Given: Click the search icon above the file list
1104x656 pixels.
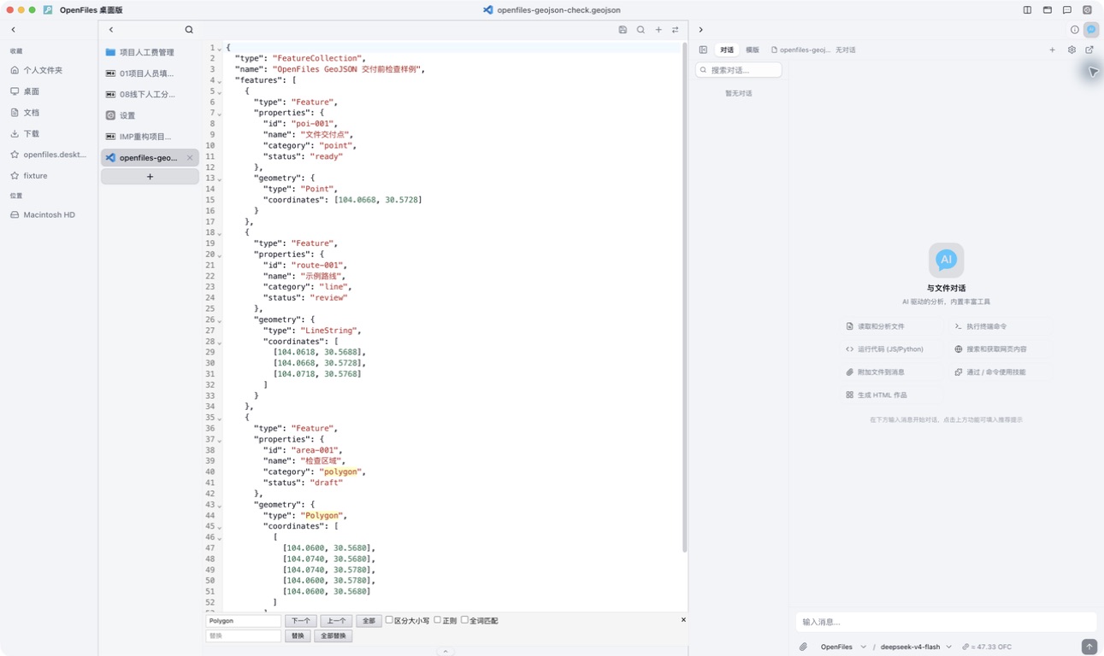Looking at the screenshot, I should coord(189,30).
